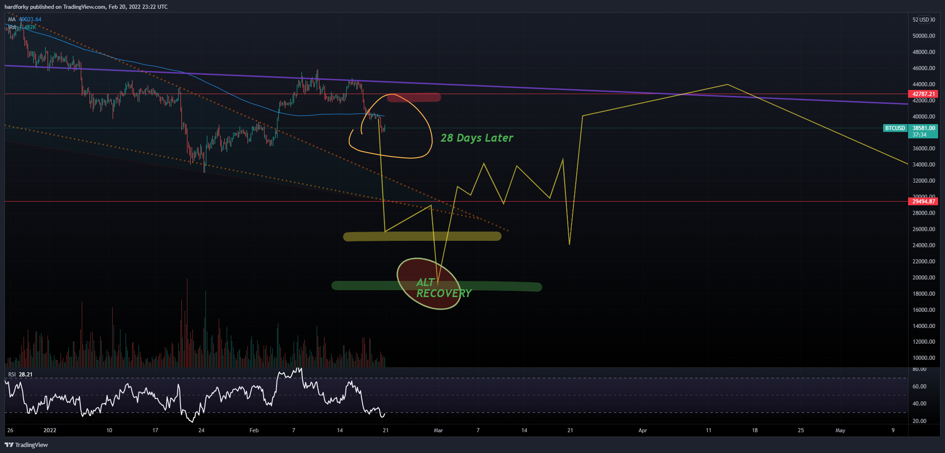Click the green highlighted support zone bar
The image size is (945, 453).
pyautogui.click(x=437, y=286)
